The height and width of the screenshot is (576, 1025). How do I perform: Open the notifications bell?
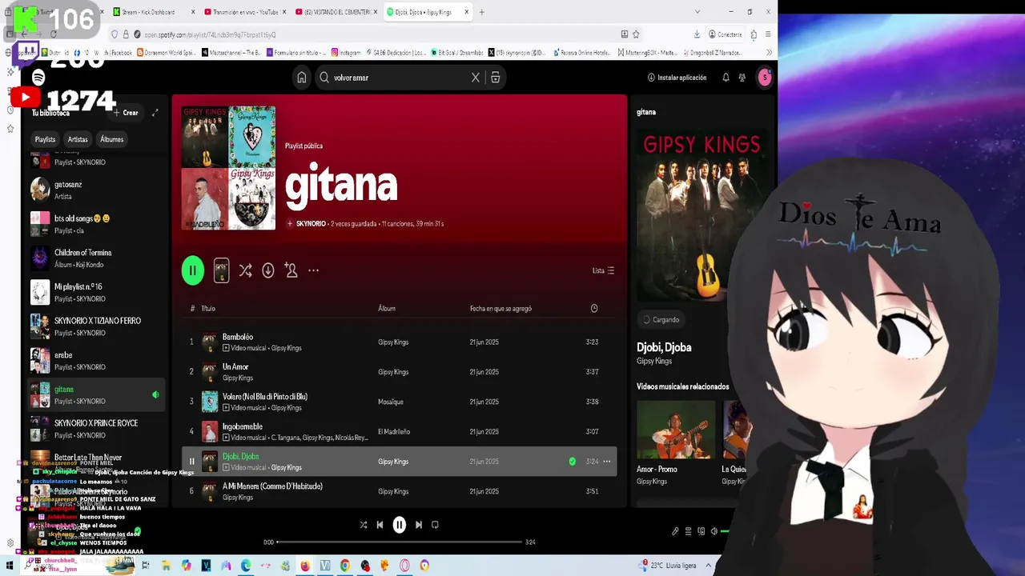726,78
